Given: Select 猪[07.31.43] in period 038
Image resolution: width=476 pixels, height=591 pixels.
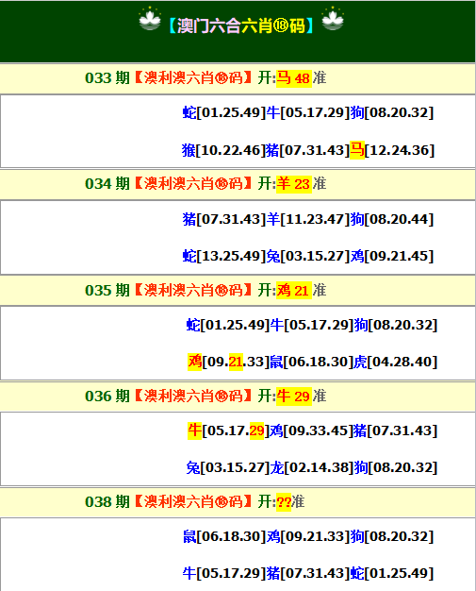Looking at the screenshot, I should pos(308,573).
